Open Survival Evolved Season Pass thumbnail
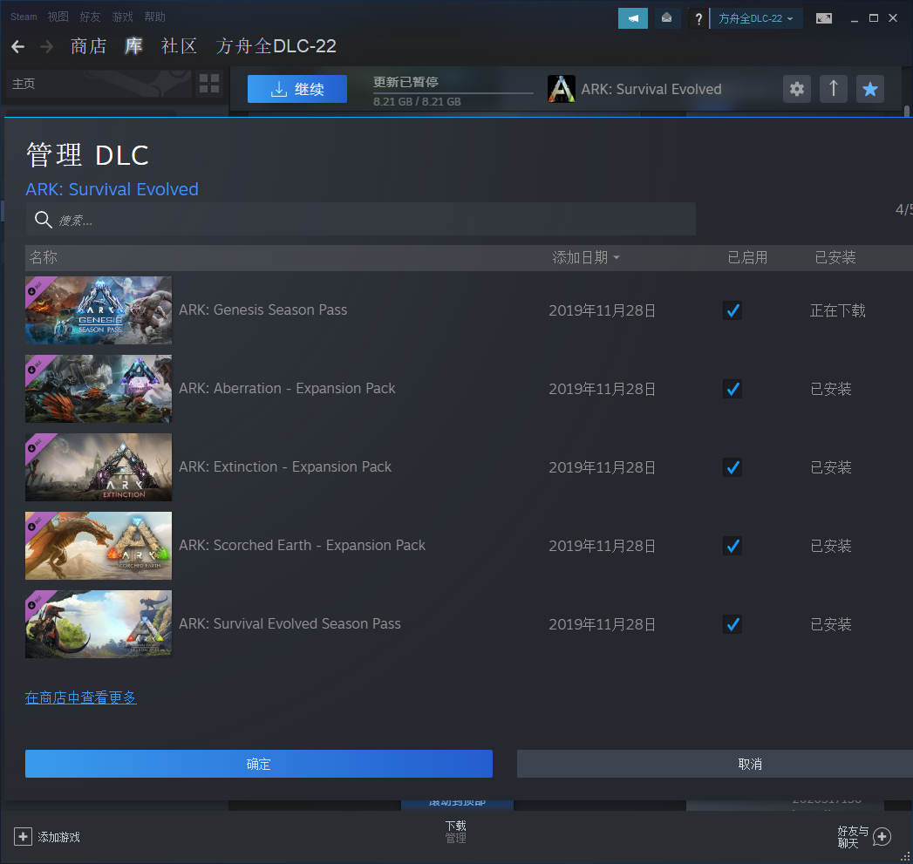The height and width of the screenshot is (864, 913). coord(99,624)
